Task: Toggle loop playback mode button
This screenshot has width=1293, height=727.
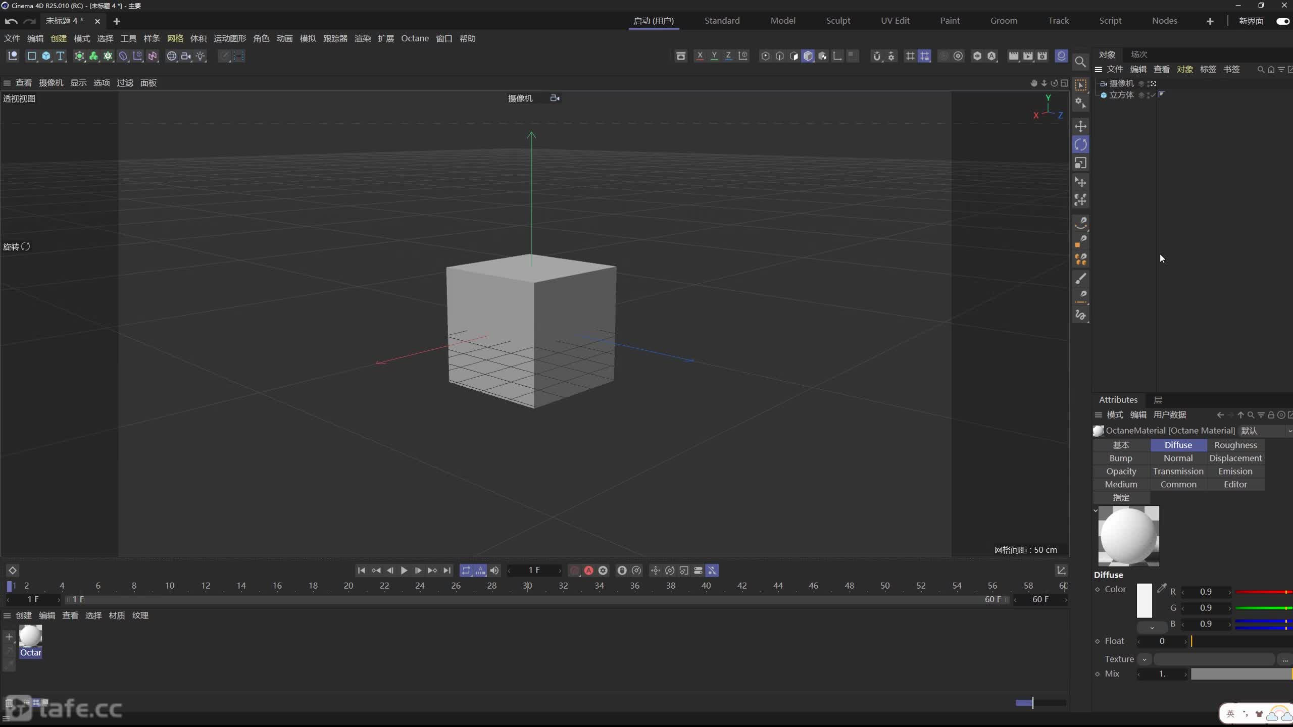Action: click(466, 570)
